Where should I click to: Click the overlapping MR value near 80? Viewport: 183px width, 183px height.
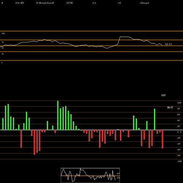pos(170,108)
